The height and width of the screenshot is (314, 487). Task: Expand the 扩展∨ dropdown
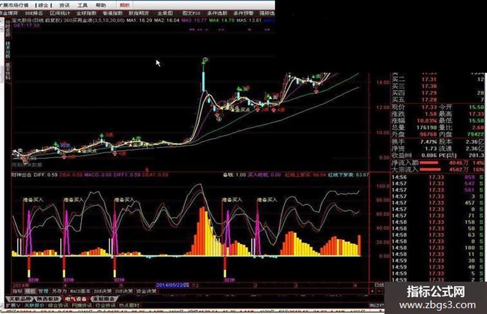coord(13,306)
